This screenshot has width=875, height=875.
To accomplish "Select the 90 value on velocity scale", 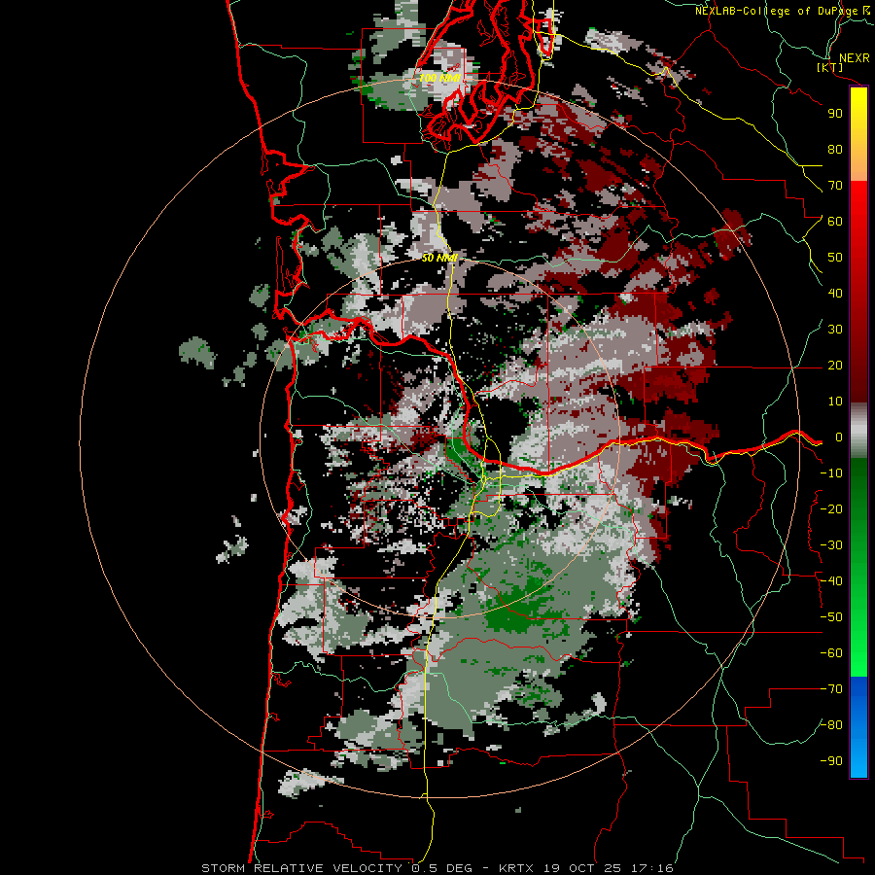I will coord(835,114).
